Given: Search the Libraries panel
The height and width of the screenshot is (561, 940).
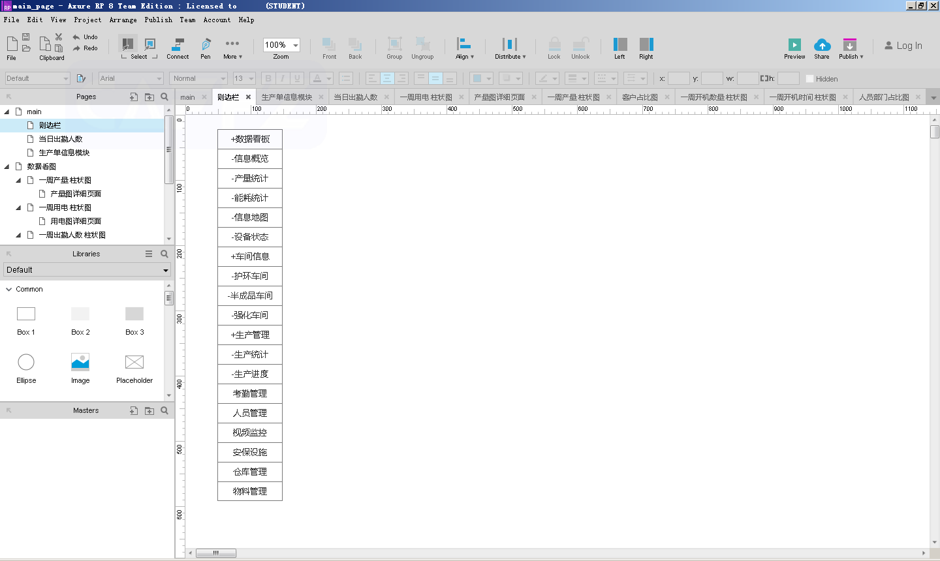Looking at the screenshot, I should [x=164, y=254].
